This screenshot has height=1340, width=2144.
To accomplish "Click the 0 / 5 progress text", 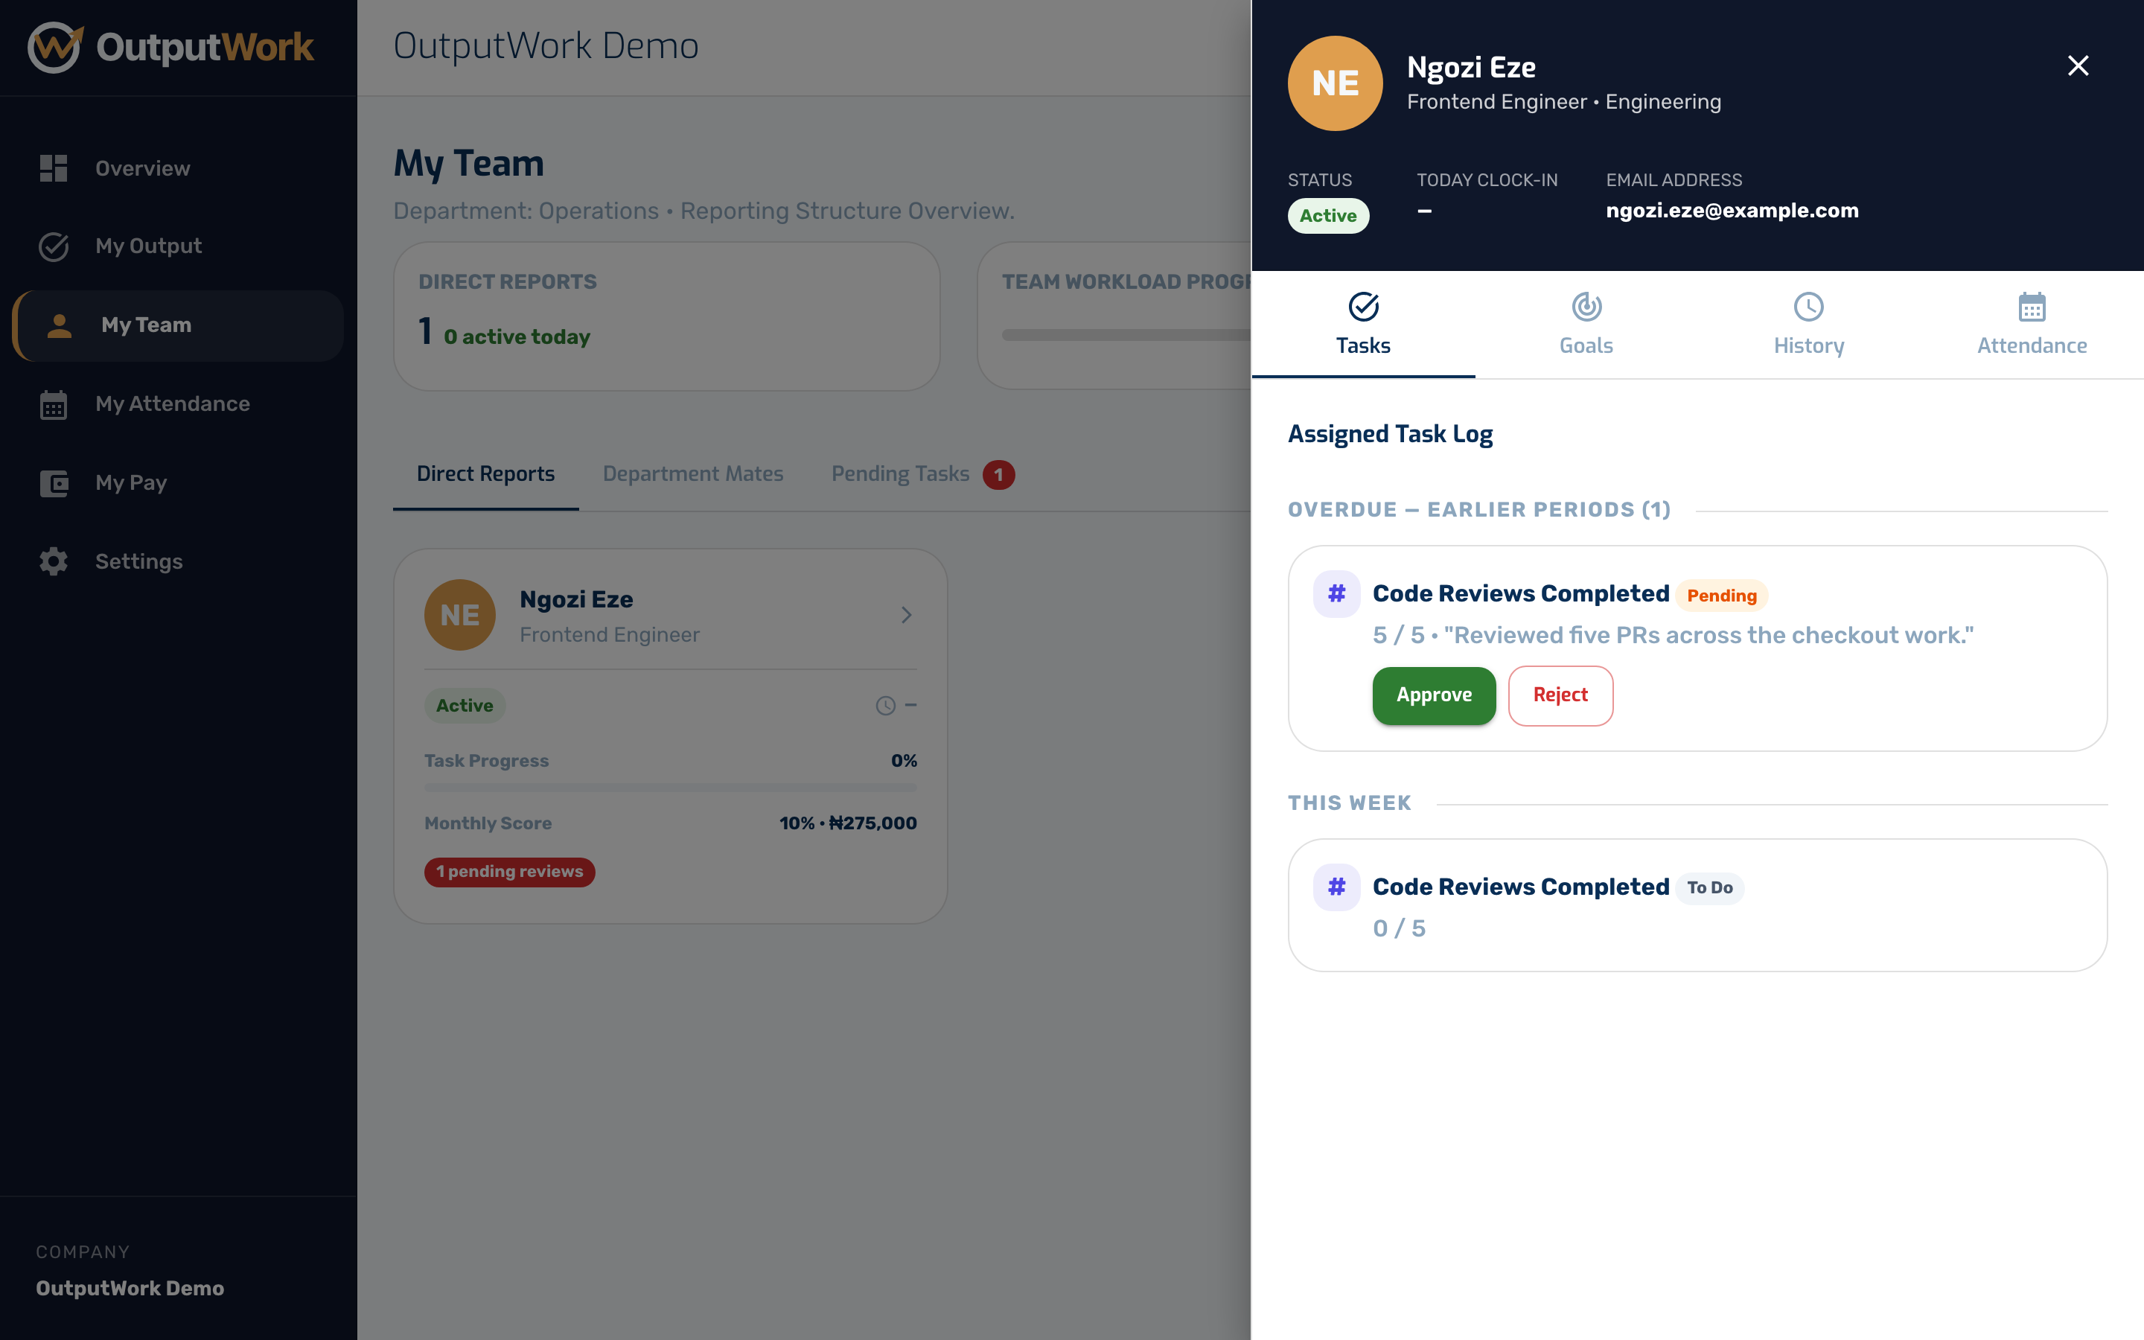I will 1399,929.
